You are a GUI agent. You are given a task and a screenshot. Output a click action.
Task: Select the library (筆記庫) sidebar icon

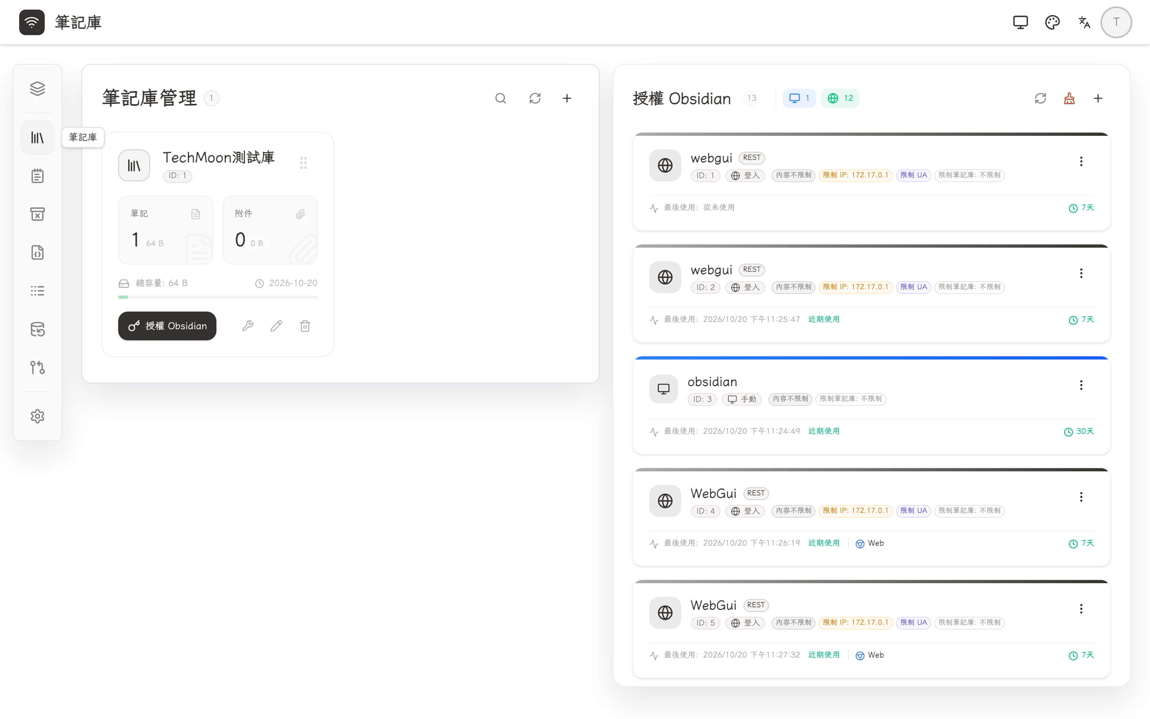38,137
